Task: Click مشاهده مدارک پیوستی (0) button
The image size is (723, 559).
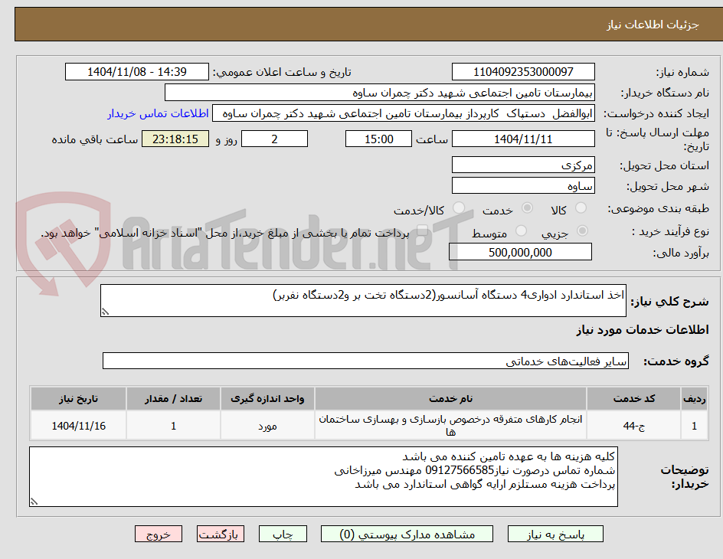Action: tap(407, 534)
